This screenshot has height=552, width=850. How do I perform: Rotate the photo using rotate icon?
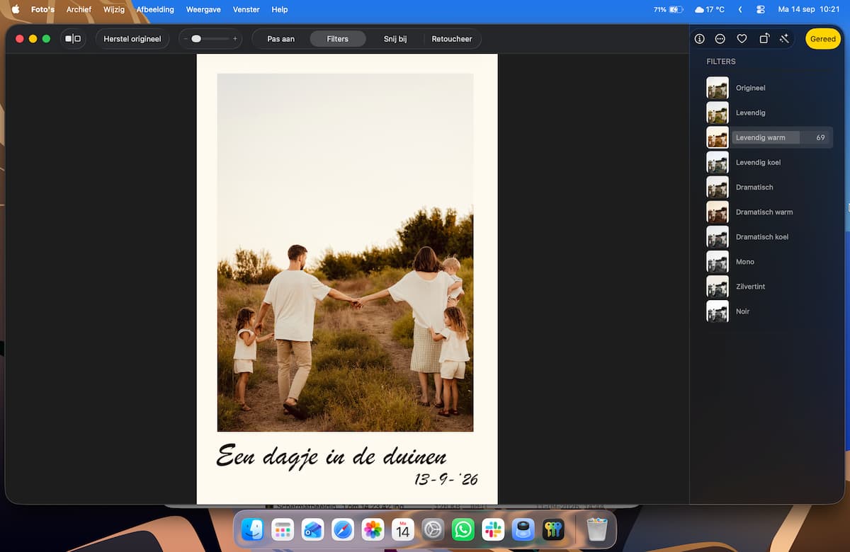(x=764, y=39)
